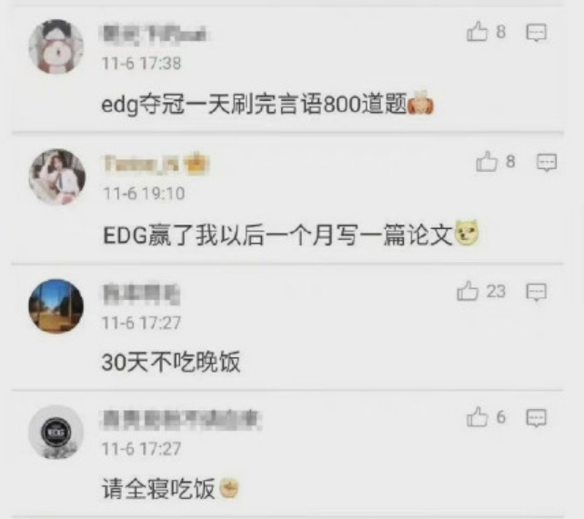Open username of 请全寝吃饭 commenter

coord(181,420)
